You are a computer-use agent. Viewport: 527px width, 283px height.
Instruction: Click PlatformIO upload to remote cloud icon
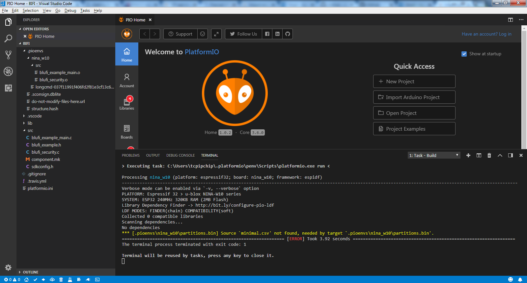tap(52, 280)
